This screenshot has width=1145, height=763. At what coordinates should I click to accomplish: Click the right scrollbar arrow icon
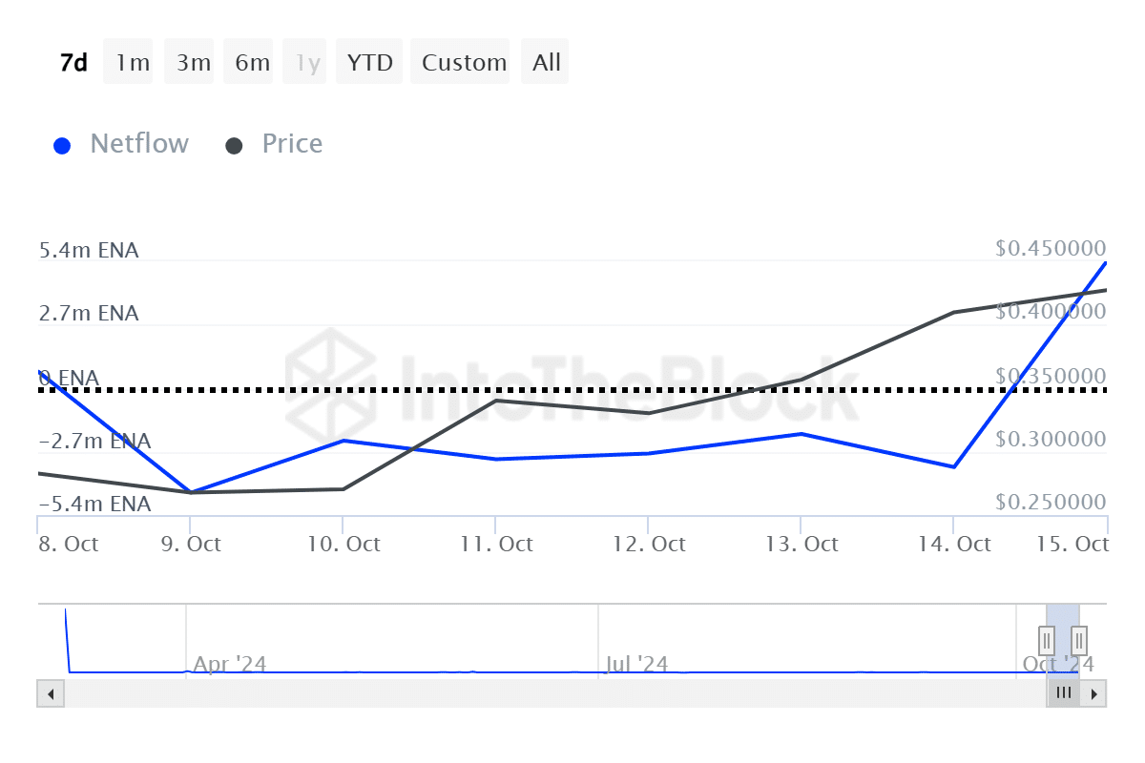pos(1095,692)
